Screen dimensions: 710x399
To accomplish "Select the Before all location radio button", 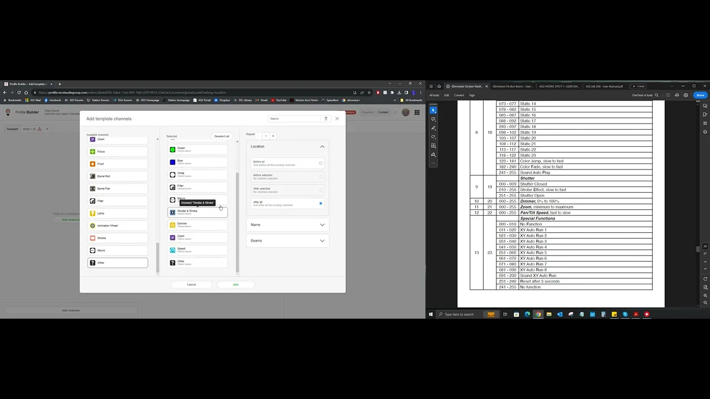I will point(321,163).
